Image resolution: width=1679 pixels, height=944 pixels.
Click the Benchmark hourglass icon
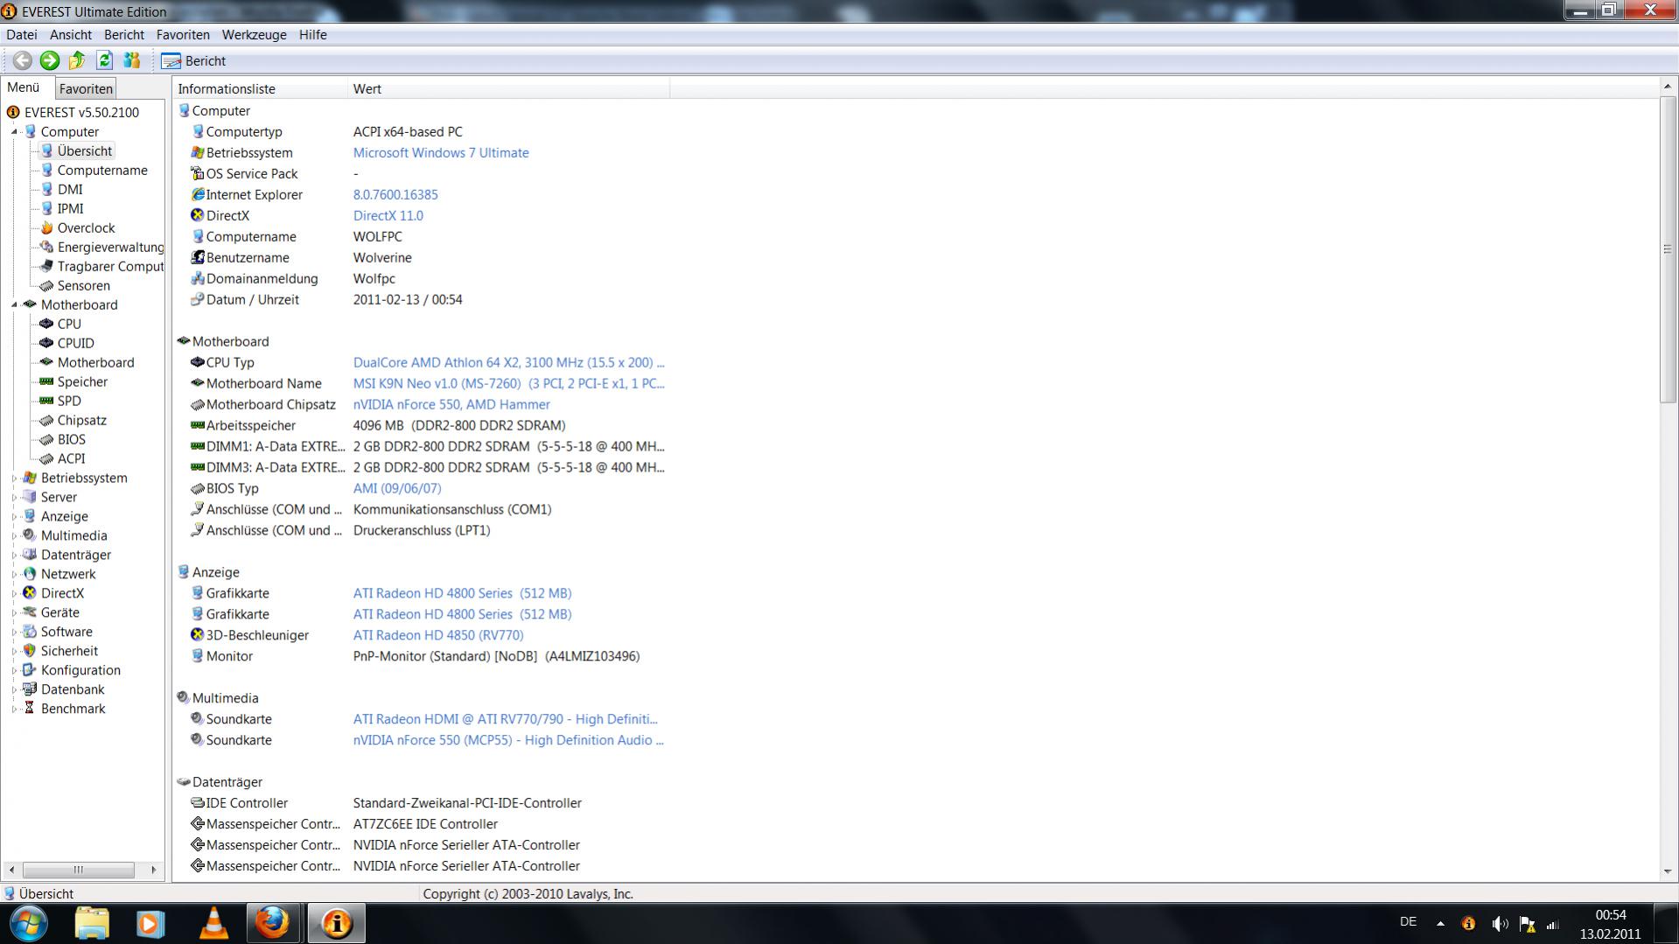click(30, 709)
